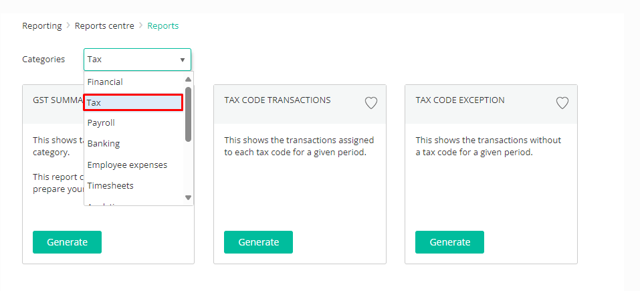Favorite the Tax Code Transactions report heart

pyautogui.click(x=370, y=103)
